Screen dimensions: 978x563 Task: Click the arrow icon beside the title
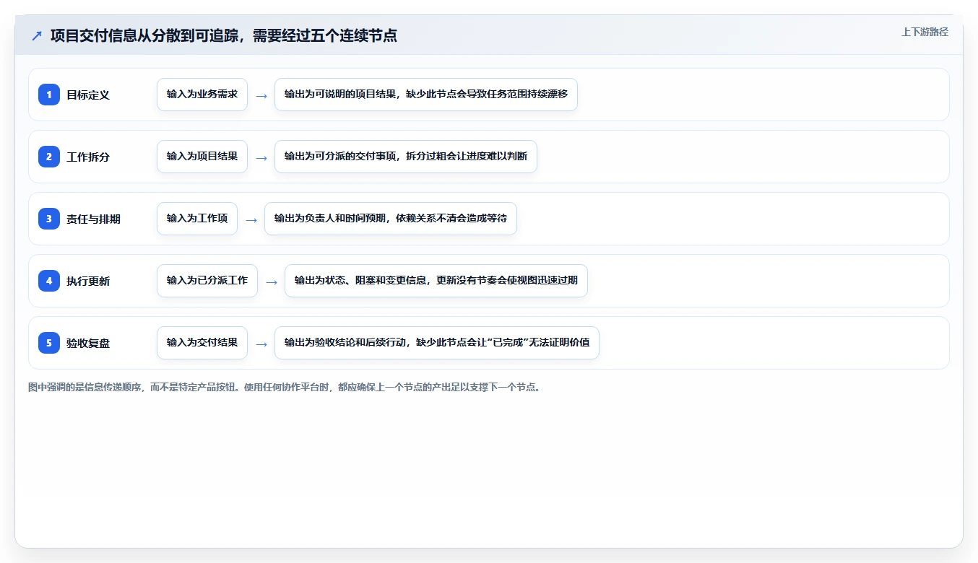pyautogui.click(x=37, y=35)
